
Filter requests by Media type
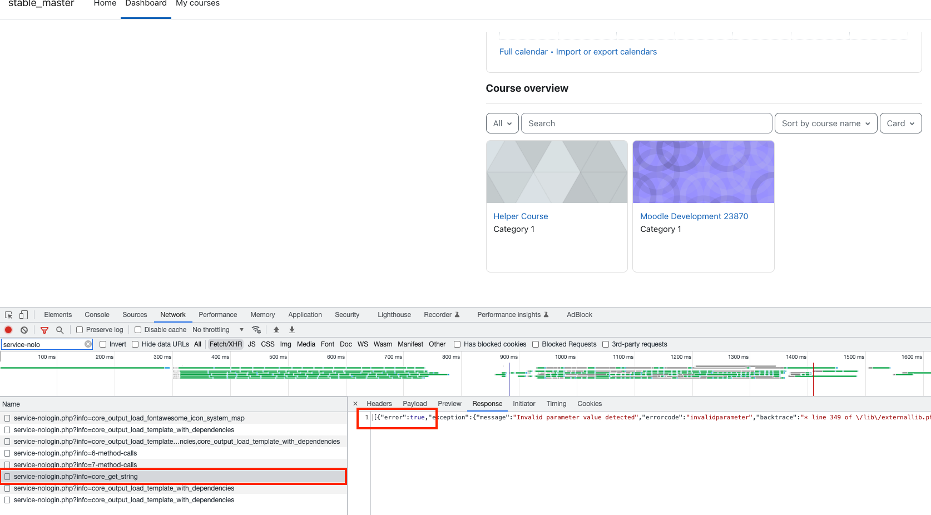306,344
